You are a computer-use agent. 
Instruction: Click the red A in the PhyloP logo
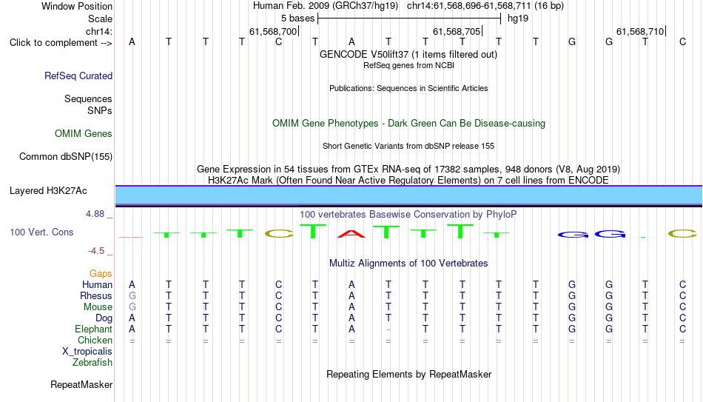[351, 233]
